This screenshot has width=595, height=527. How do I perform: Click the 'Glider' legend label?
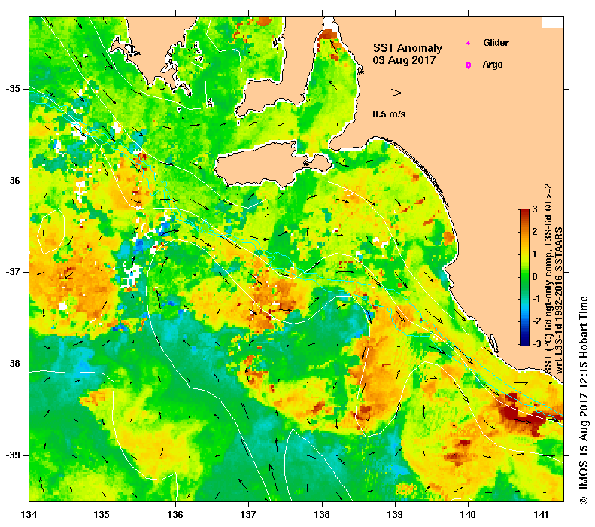pyautogui.click(x=496, y=42)
